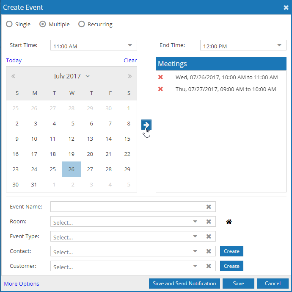Add selected date using blue arrow button
Screen dimensions: 292x292
click(146, 125)
